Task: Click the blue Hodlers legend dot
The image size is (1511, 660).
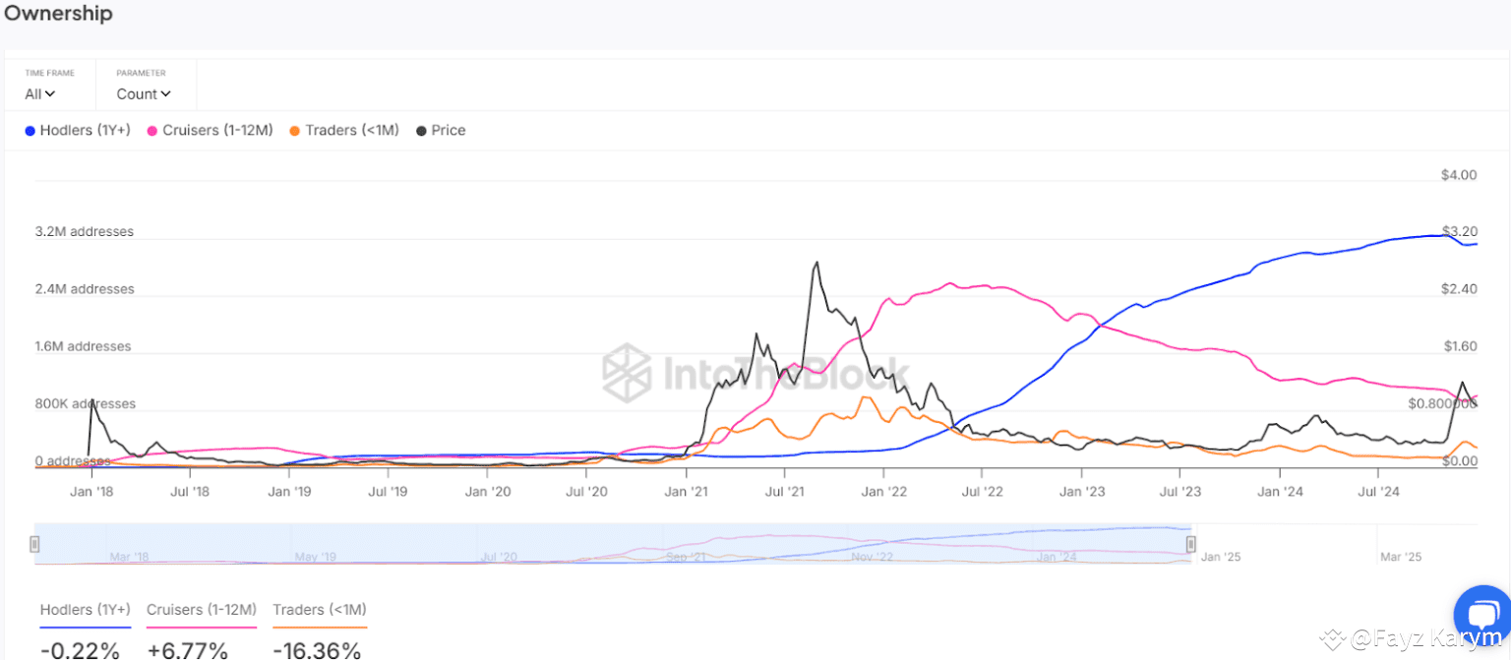Action: coord(30,131)
